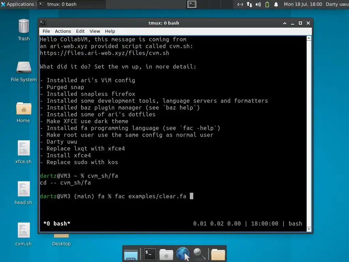The width and height of the screenshot is (349, 262).
Task: Click the 'Hello CollabVM' greeting line
Action: point(113,40)
